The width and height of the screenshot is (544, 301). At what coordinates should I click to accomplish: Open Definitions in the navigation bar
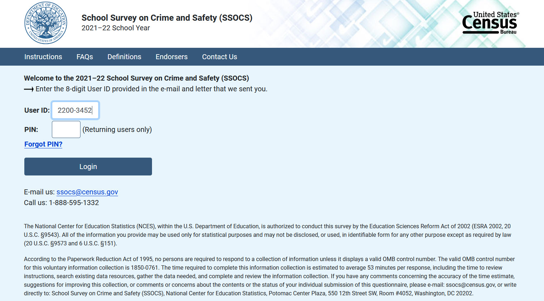124,57
